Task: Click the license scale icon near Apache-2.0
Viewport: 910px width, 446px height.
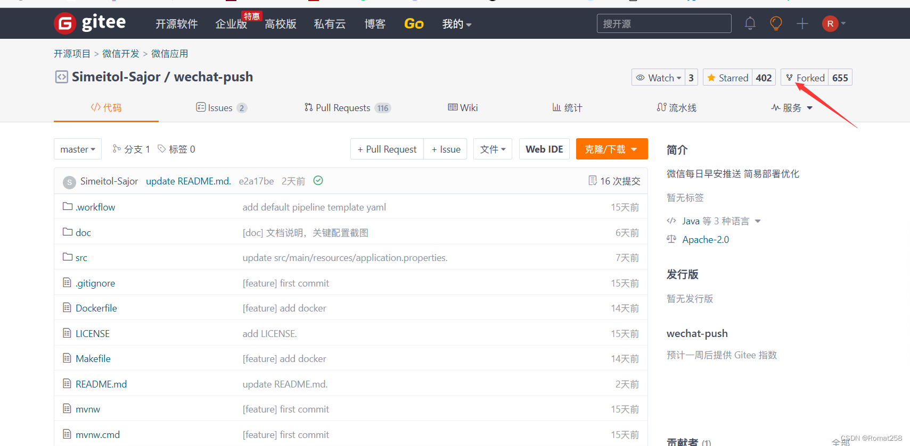Action: [x=671, y=239]
